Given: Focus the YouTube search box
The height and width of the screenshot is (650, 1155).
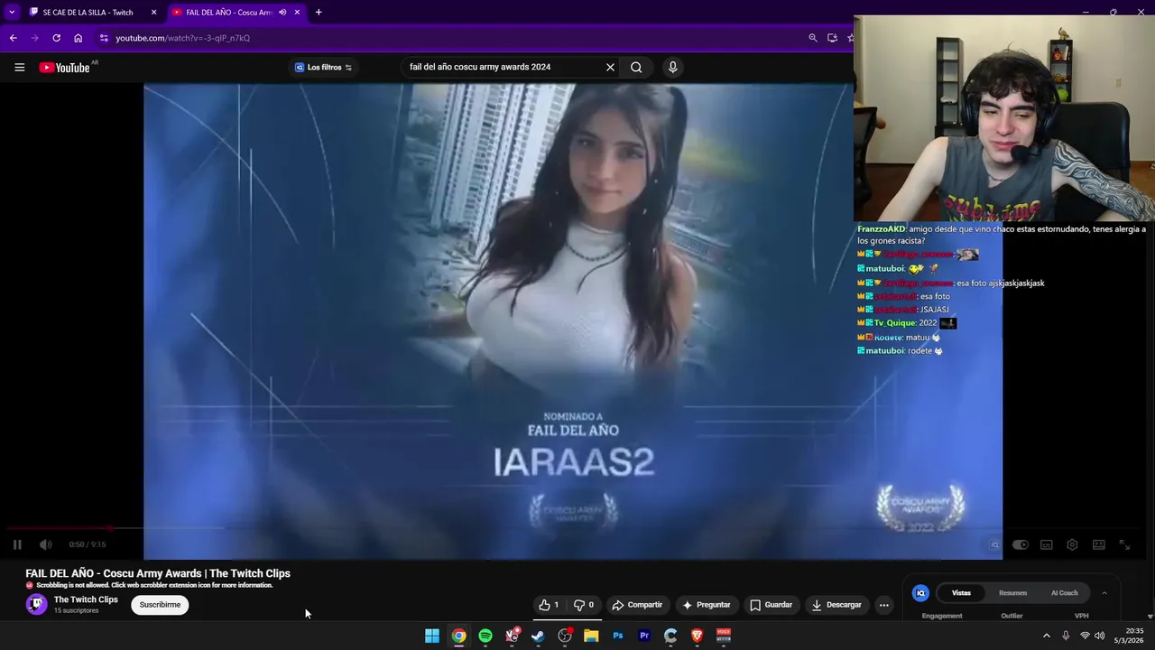Looking at the screenshot, I should (x=504, y=68).
